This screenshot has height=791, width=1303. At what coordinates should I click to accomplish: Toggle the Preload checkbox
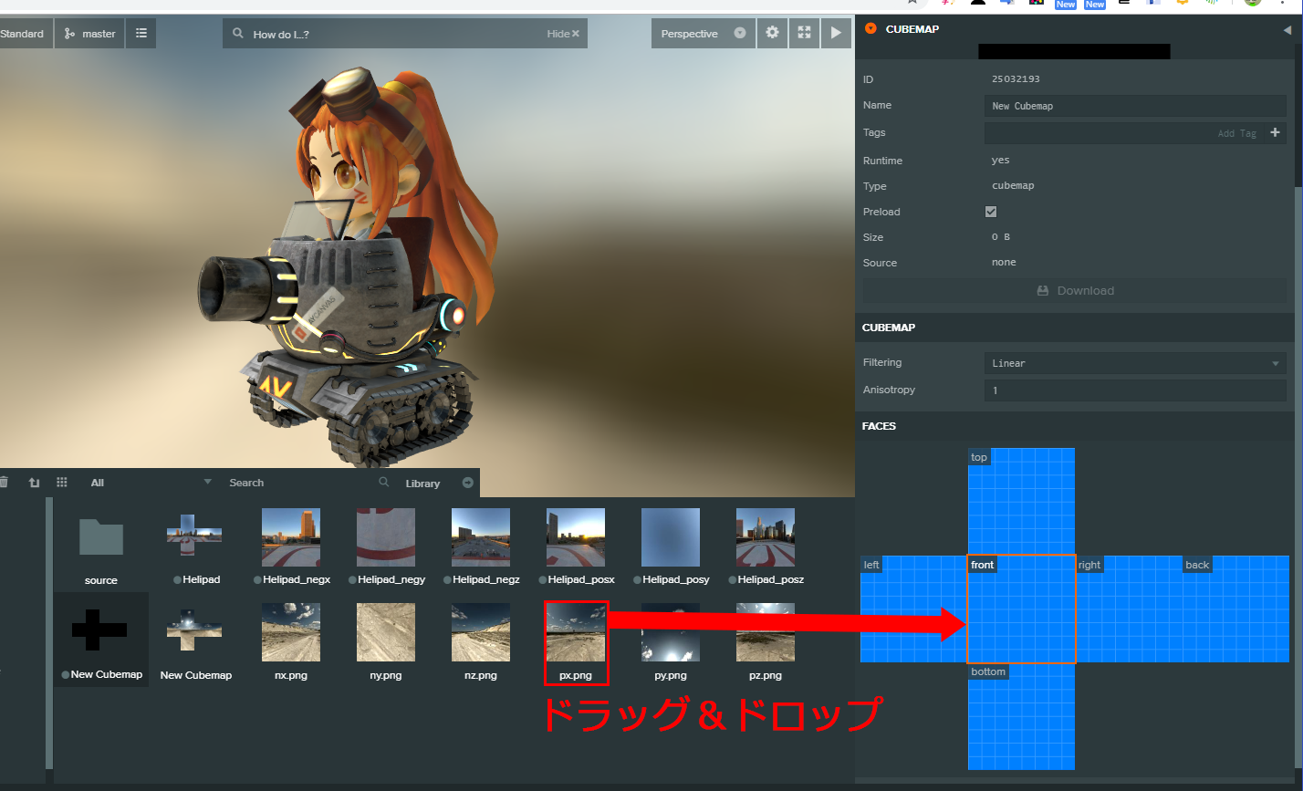coord(991,212)
